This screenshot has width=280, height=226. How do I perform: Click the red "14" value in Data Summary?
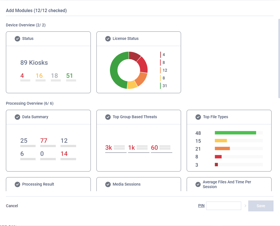(x=64, y=154)
